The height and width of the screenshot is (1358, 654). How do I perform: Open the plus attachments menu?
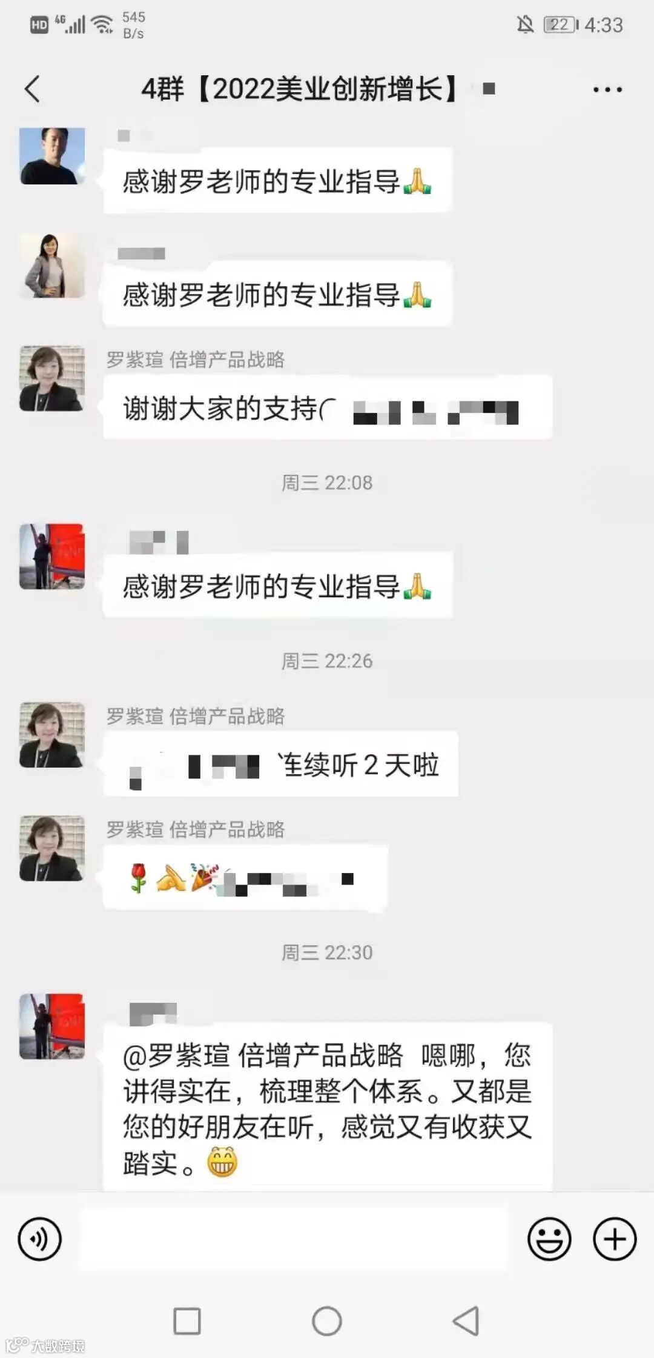614,1239
